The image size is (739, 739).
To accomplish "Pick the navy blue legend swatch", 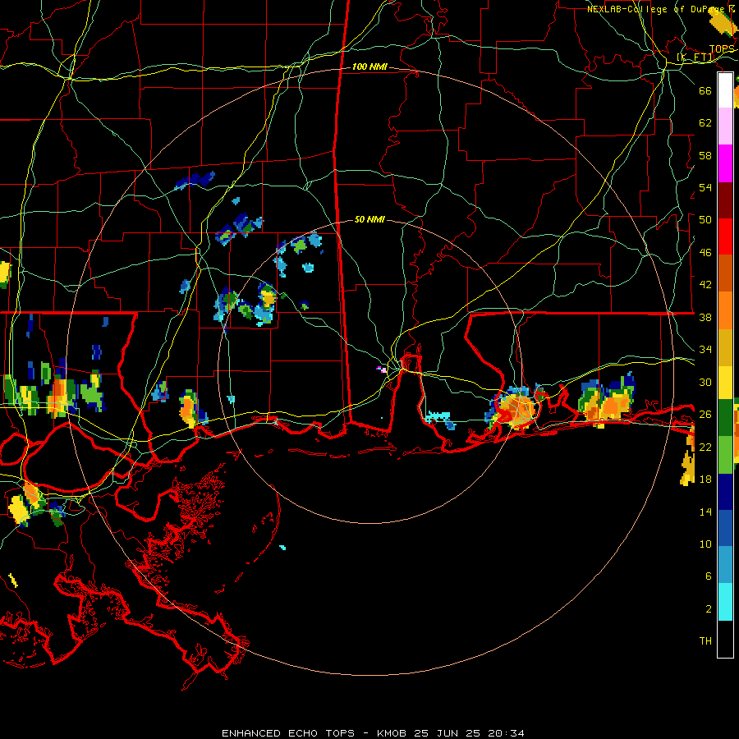I will click(x=725, y=492).
